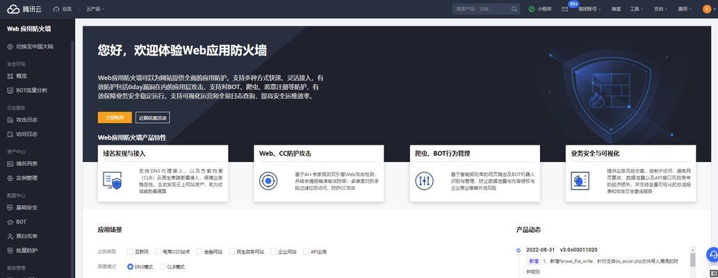718x278 pixels.
Task: Select the DNS模式 radio button
Action: click(x=131, y=267)
